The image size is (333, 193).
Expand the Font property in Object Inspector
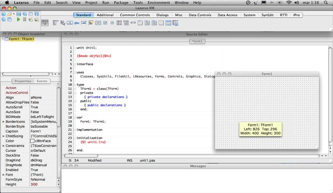tap(4, 175)
